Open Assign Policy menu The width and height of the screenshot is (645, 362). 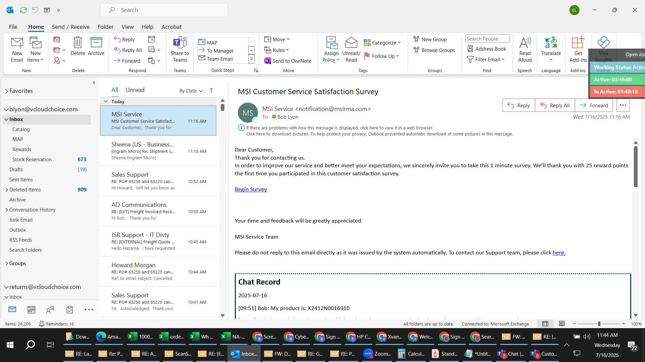click(331, 50)
